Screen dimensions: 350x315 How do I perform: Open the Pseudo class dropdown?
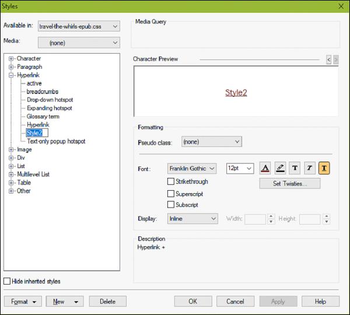point(212,142)
